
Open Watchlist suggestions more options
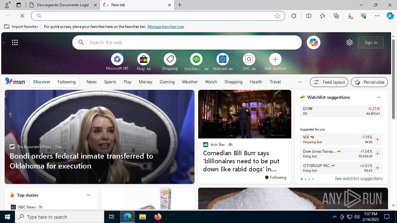pyautogui.click(x=378, y=97)
